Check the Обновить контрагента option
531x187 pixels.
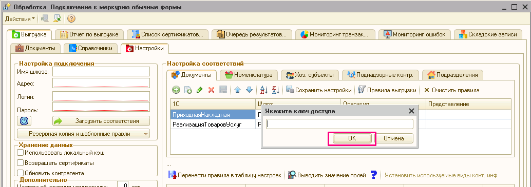click(x=21, y=173)
